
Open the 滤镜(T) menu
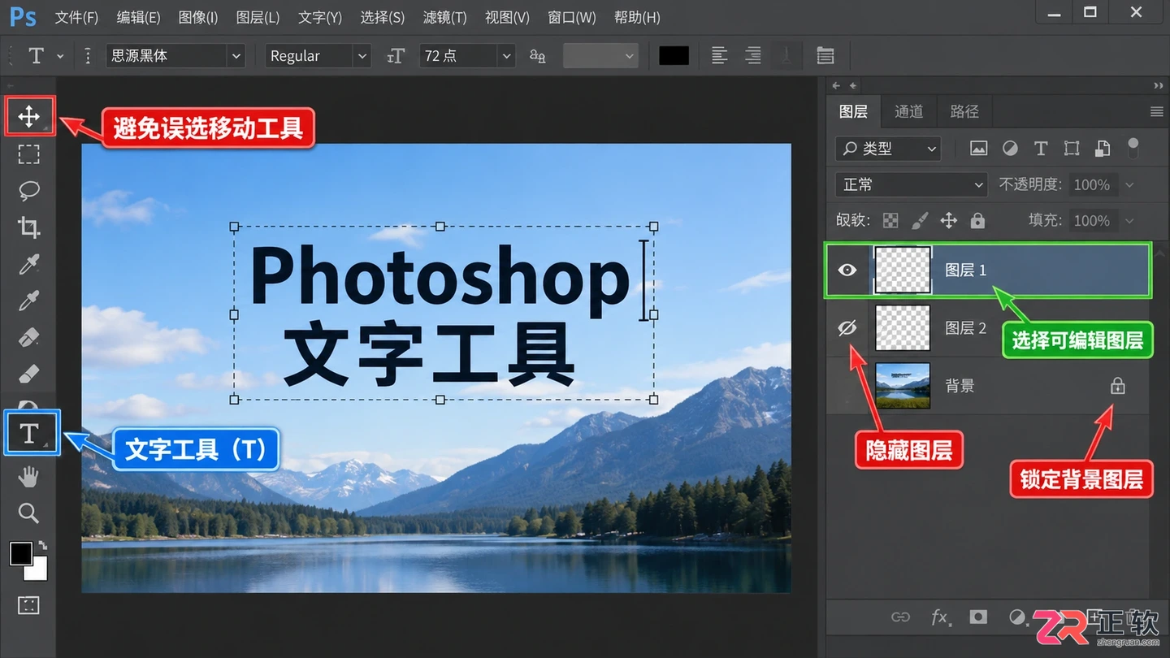444,17
